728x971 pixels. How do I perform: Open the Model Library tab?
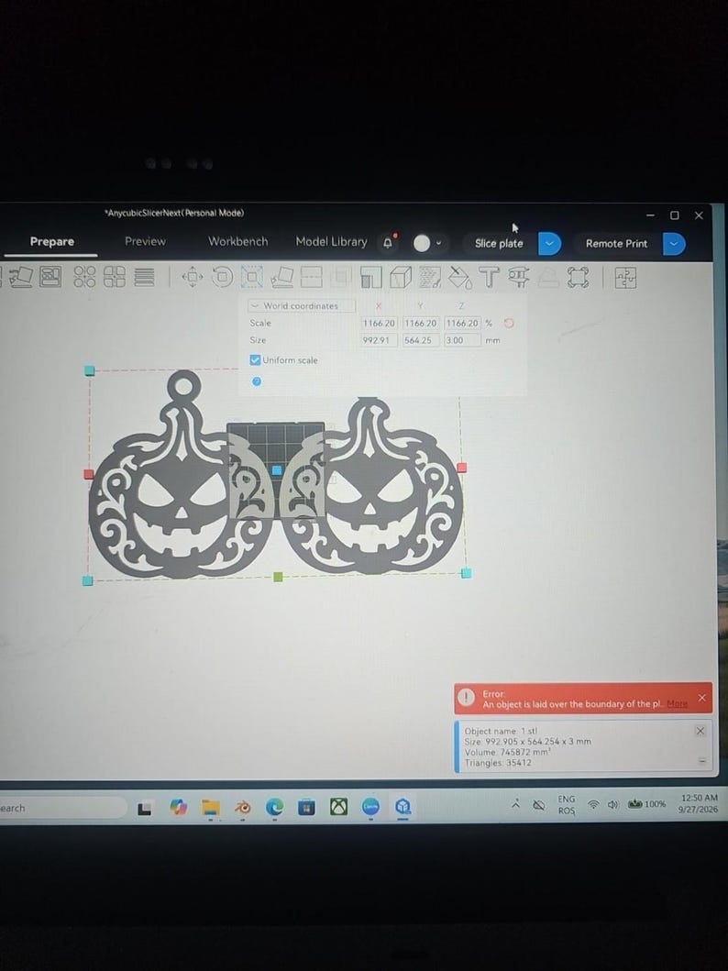coord(331,241)
